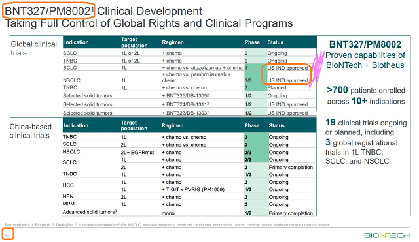Click the 'SCLC, and NSCLC' line in the right panel
The image size is (419, 242).
357,161
